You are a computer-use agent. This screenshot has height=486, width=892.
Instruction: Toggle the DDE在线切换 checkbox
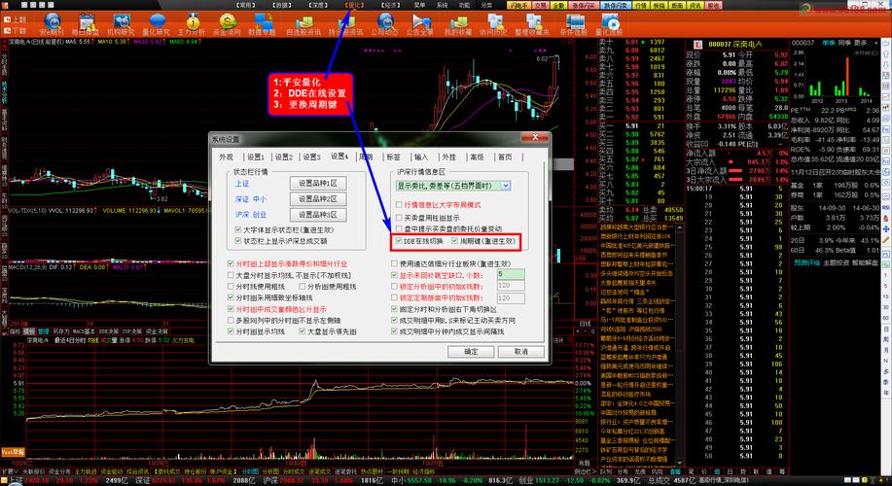(398, 240)
